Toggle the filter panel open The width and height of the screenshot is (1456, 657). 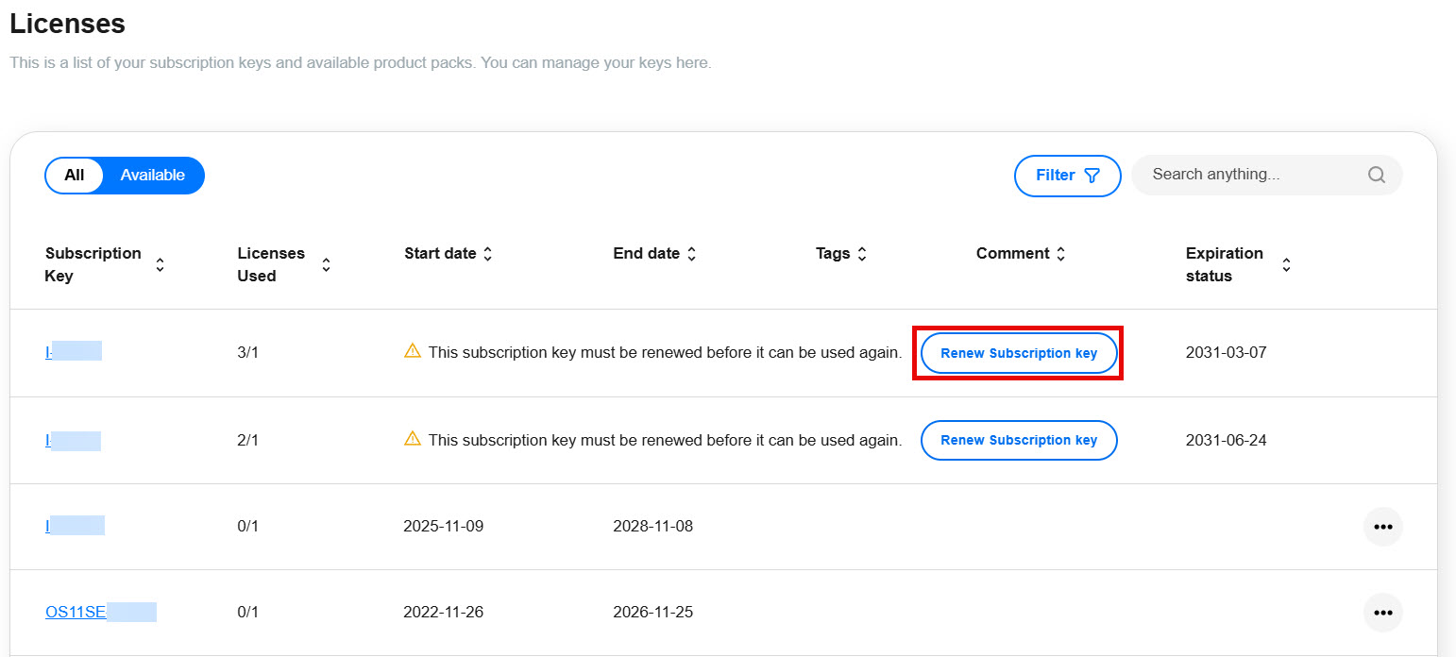[1067, 176]
